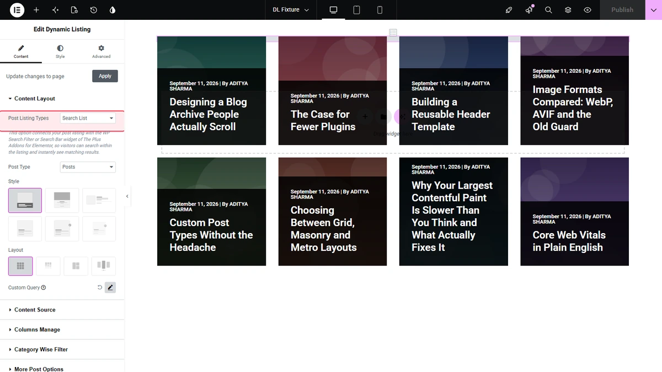
Task: Select desktop device preview
Action: pyautogui.click(x=333, y=10)
